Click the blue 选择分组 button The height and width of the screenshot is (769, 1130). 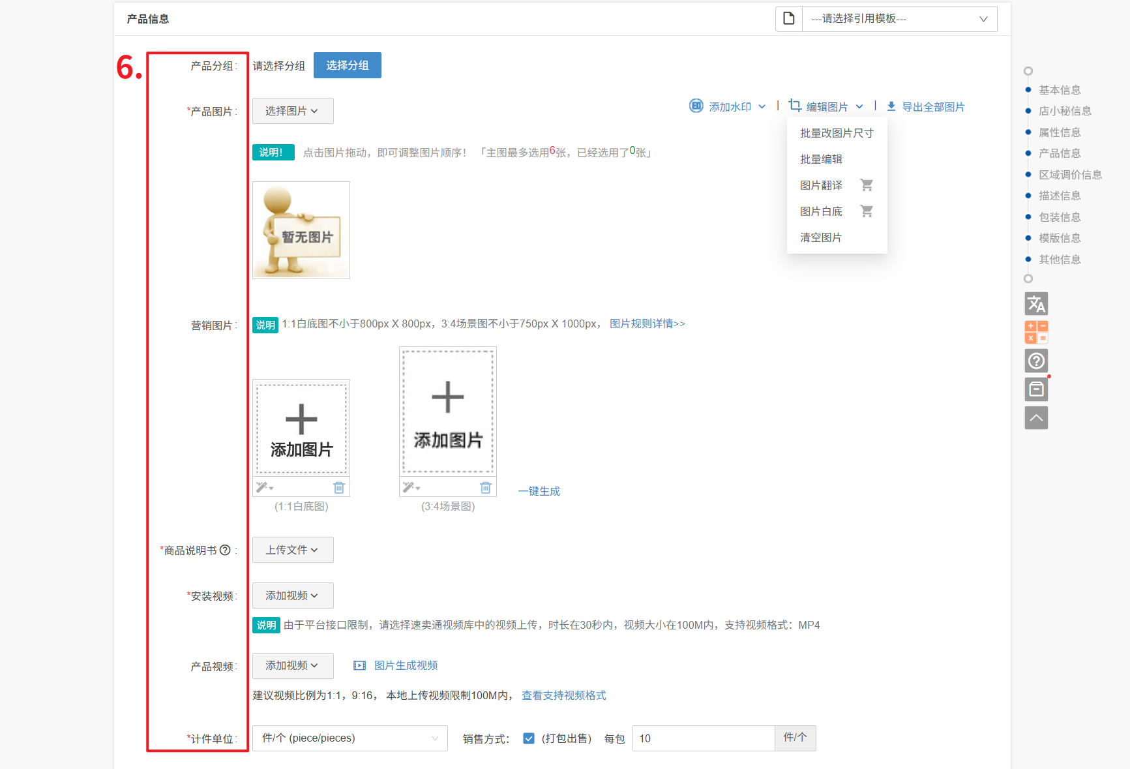click(347, 65)
